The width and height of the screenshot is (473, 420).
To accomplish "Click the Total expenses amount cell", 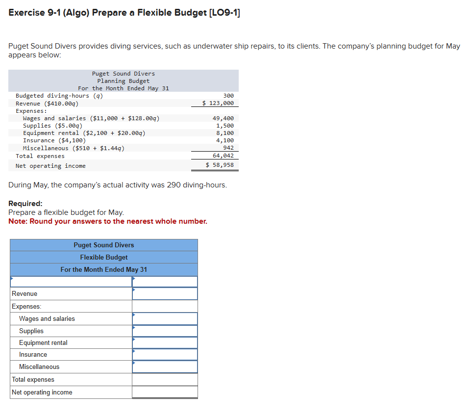I will pos(165,379).
